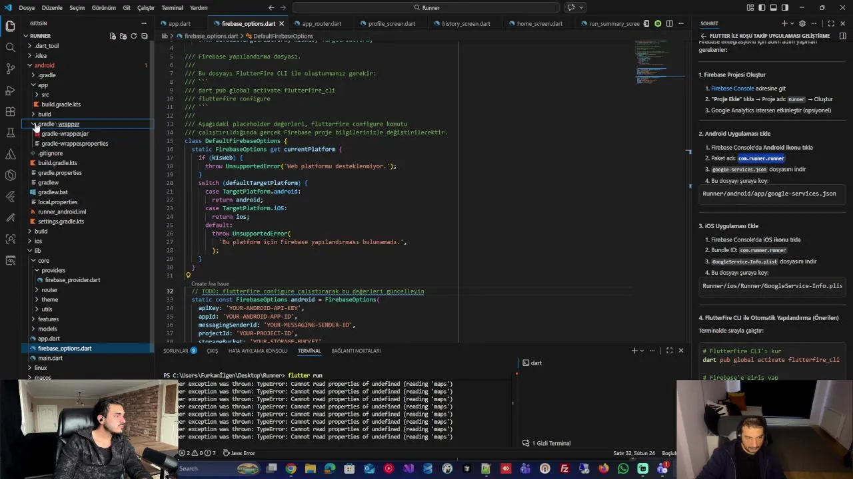Screen dimensions: 853x479
Task: Collapse all folders in the explorer
Action: click(x=145, y=36)
